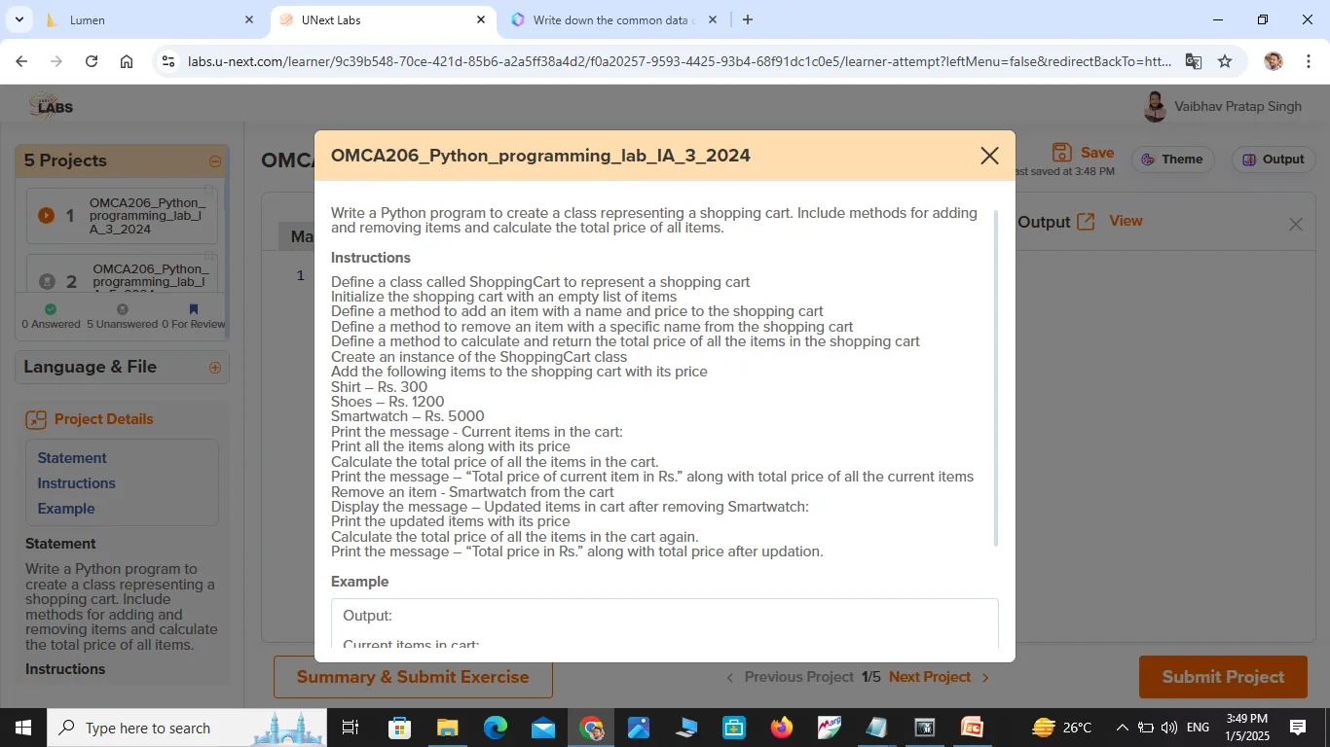Click the play icon on project 1
Viewport: 1330px width, 747px height.
pyautogui.click(x=45, y=216)
